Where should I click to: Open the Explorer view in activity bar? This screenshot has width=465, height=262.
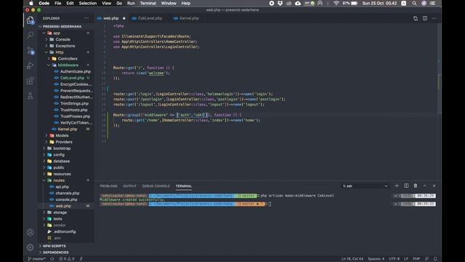tap(31, 20)
